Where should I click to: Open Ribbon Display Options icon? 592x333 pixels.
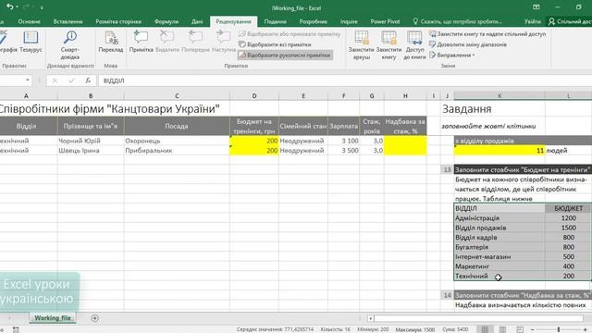(x=536, y=7)
